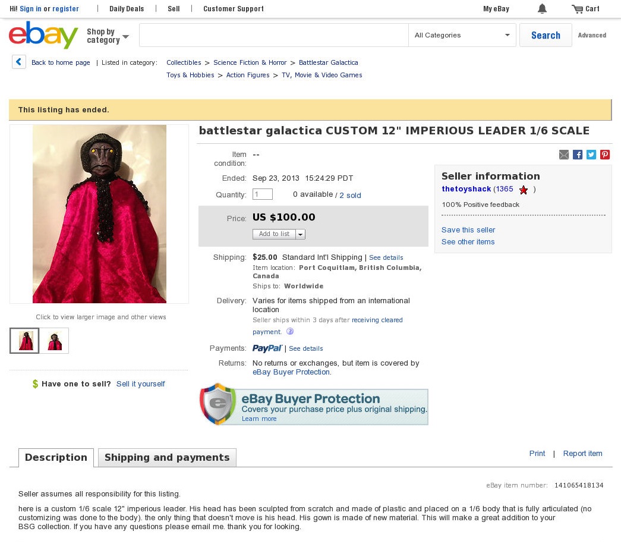
Task: Select the second figure thumbnail image
Action: tap(54, 341)
